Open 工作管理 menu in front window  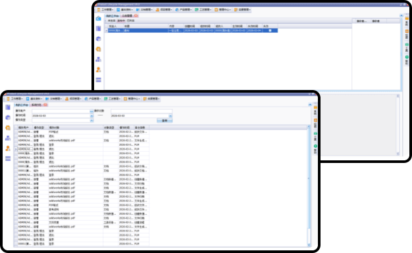15,99
